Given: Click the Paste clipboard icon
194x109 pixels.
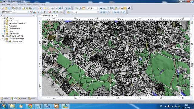Looking at the screenshot, I should pyautogui.click(x=41, y=8).
